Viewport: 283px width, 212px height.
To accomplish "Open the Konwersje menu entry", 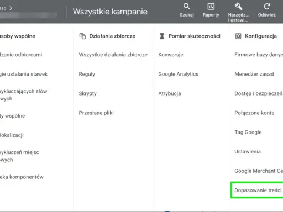I will tap(171, 55).
